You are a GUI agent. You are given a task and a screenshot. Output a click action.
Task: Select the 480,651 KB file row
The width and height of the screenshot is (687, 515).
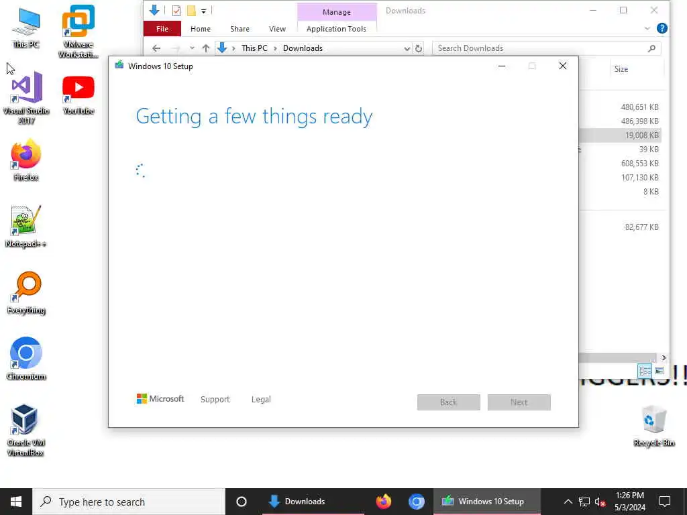tap(619, 107)
